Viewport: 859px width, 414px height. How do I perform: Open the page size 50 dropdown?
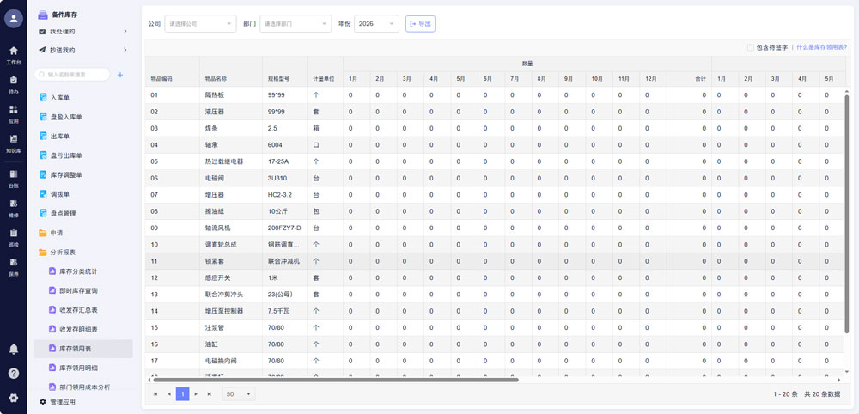coord(239,393)
